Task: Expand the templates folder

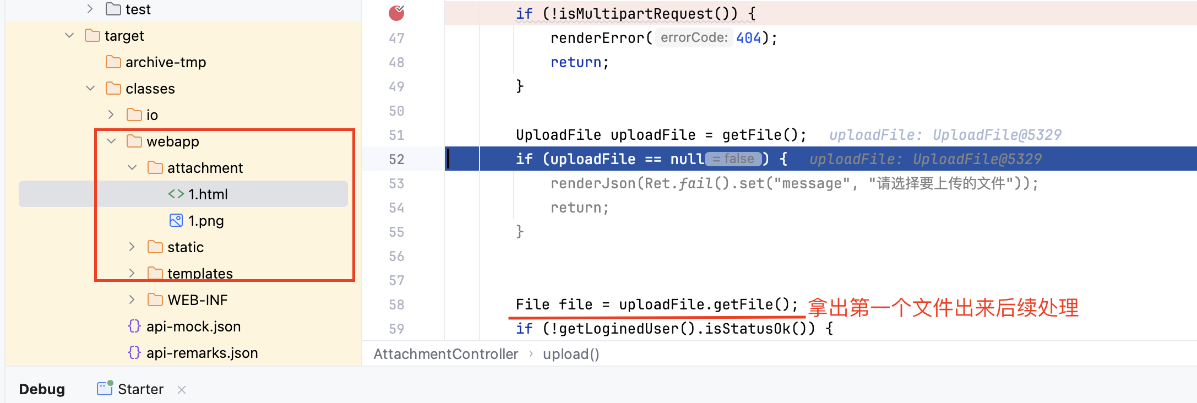Action: tap(132, 273)
